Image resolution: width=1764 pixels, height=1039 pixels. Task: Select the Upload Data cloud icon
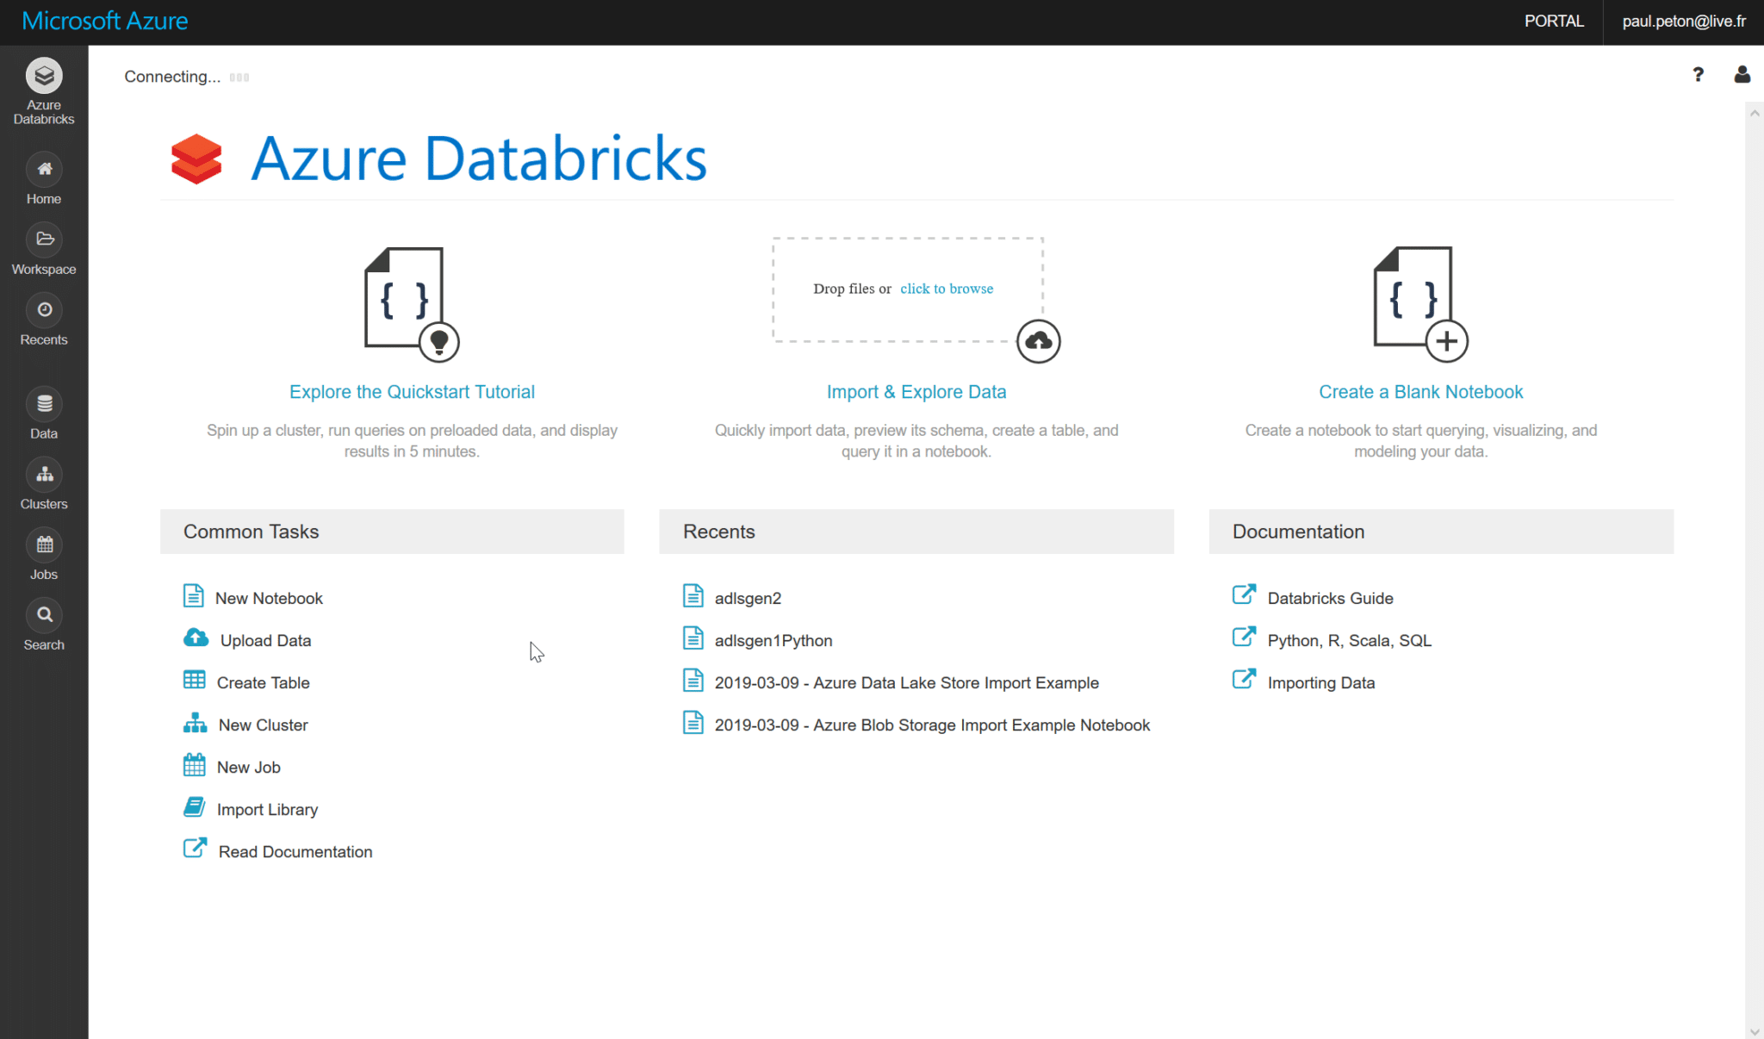[195, 638]
